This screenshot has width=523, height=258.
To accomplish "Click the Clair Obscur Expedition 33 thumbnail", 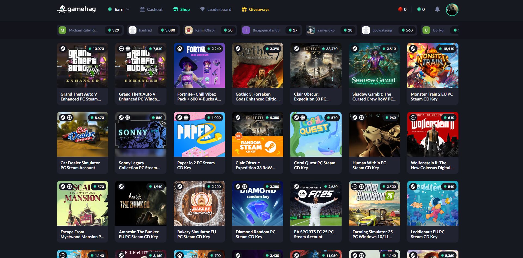I will click(x=316, y=65).
